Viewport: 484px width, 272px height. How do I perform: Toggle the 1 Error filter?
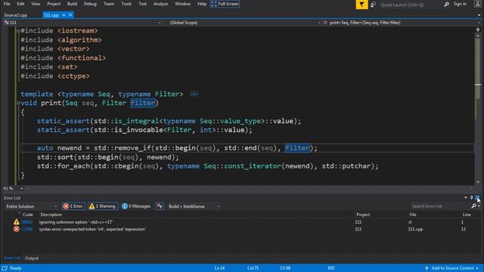point(73,206)
